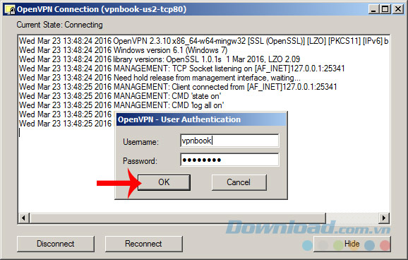Click log line 'TCP Socket listening on'
Screen dimensions: 408x260
[x=181, y=69]
